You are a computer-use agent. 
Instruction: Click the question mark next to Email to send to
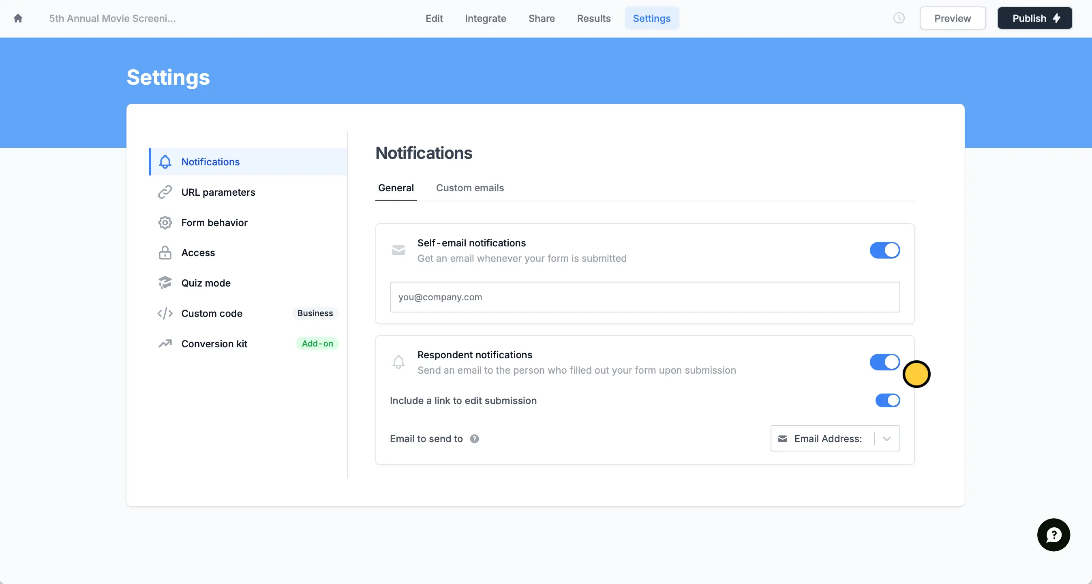(474, 439)
